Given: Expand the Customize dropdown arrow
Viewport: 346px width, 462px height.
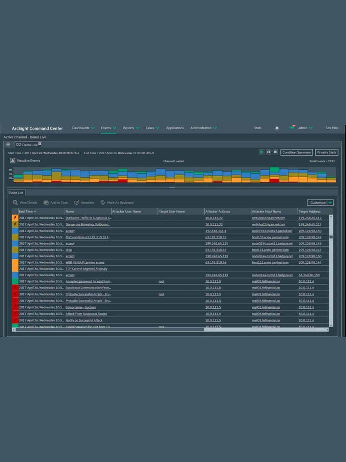Looking at the screenshot, I should coord(330,202).
